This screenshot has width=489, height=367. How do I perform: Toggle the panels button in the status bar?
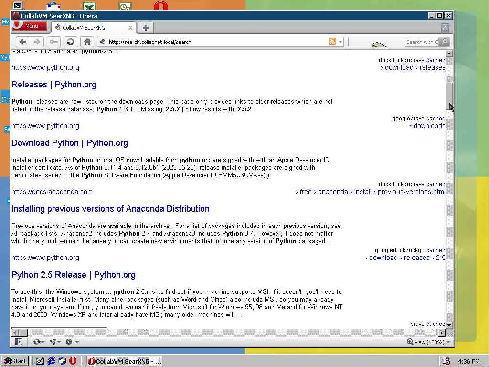point(19,342)
